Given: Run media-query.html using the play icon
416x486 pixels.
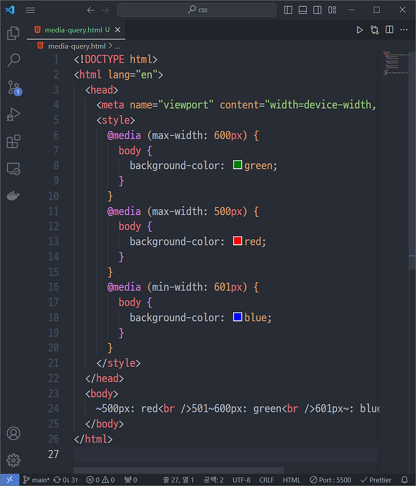Looking at the screenshot, I should tap(360, 30).
